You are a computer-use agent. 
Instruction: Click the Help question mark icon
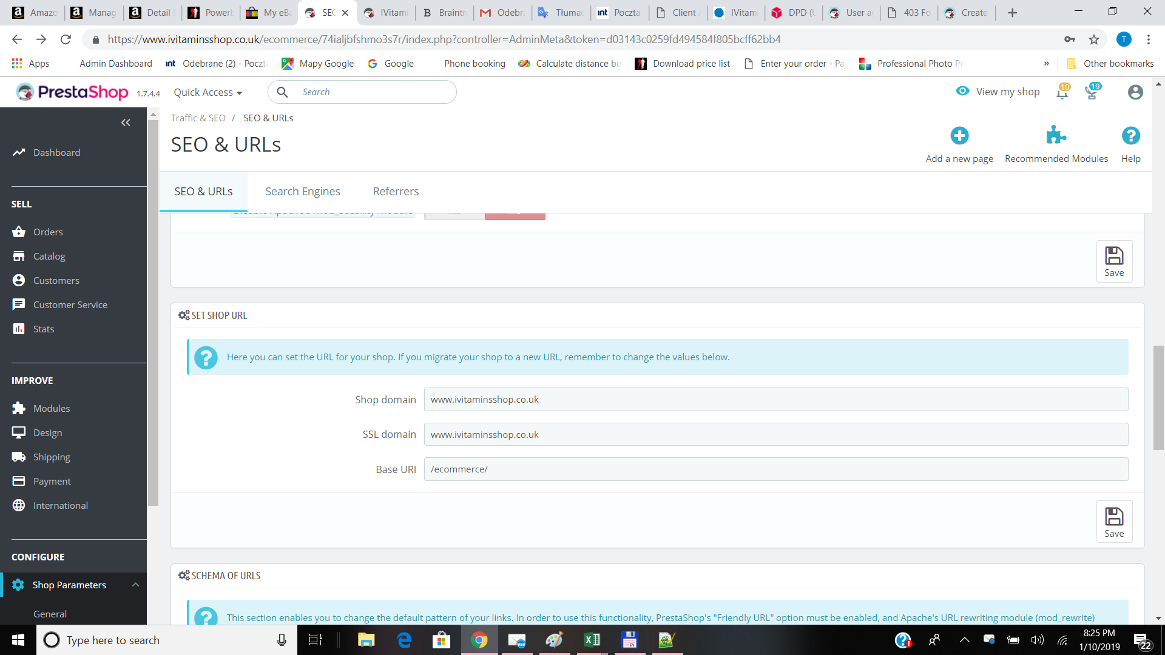(x=1130, y=136)
